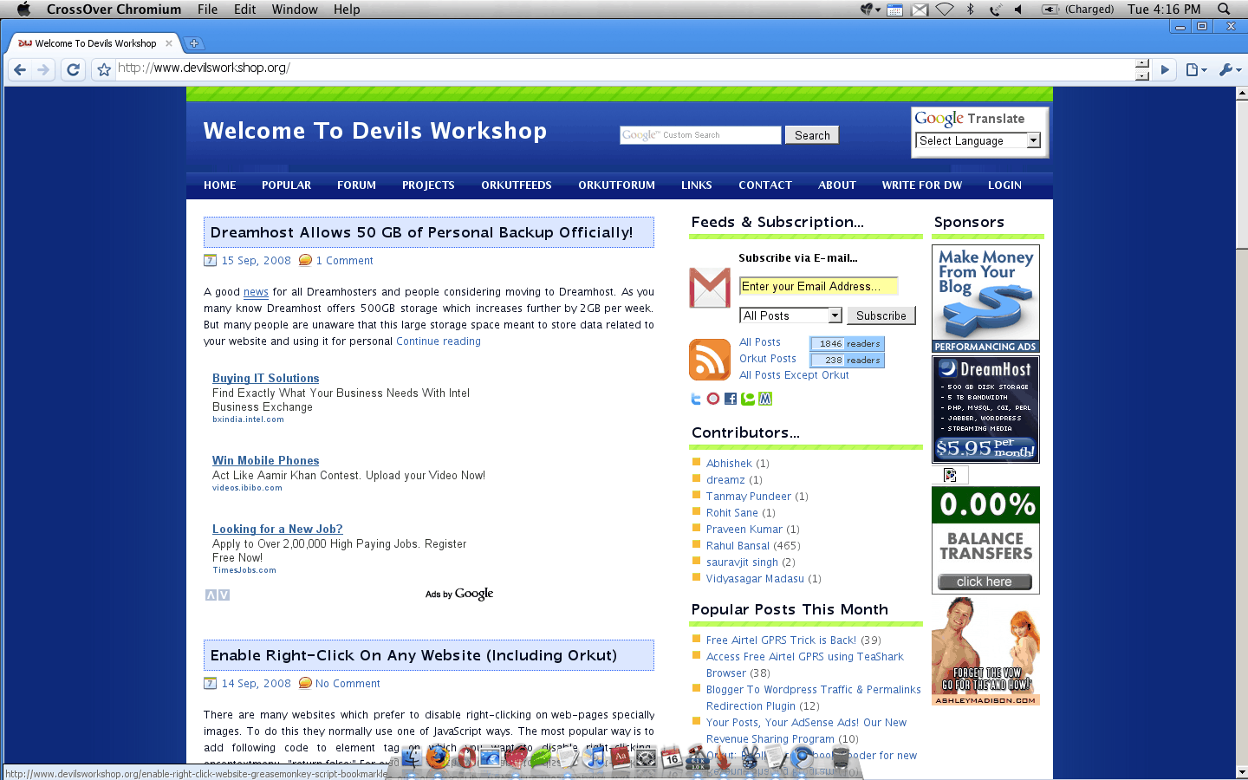Close the Welcome To Devils Workshop tab

coord(169,43)
